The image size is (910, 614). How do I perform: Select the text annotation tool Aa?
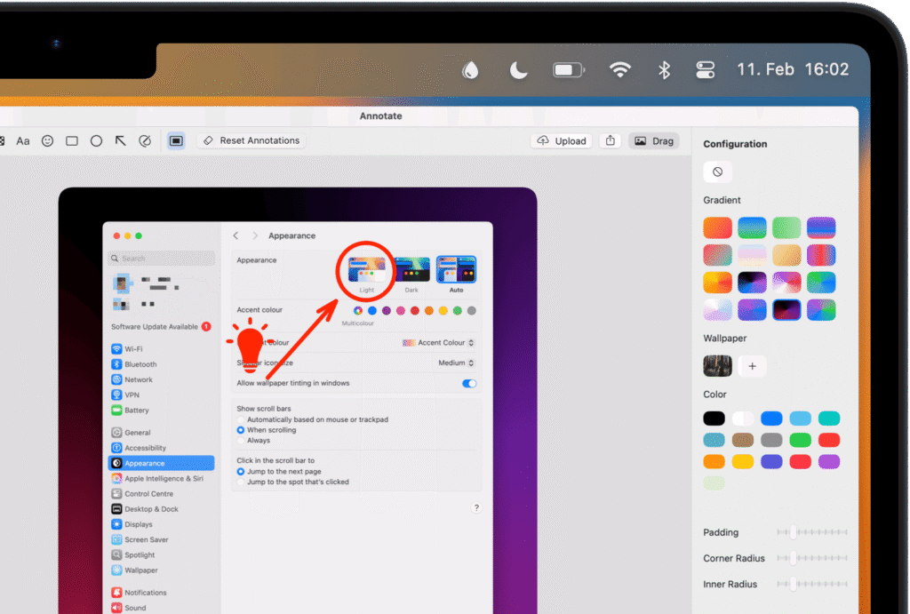[x=22, y=141]
